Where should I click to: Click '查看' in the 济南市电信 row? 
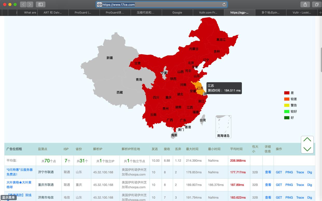click(x=268, y=198)
